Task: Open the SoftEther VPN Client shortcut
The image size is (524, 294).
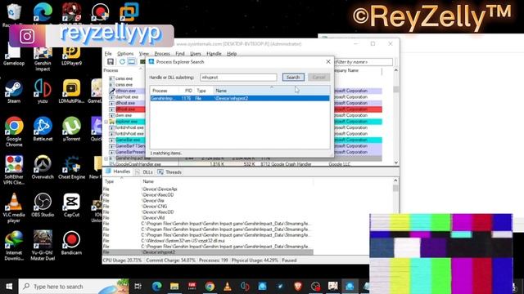Action: pos(14,170)
